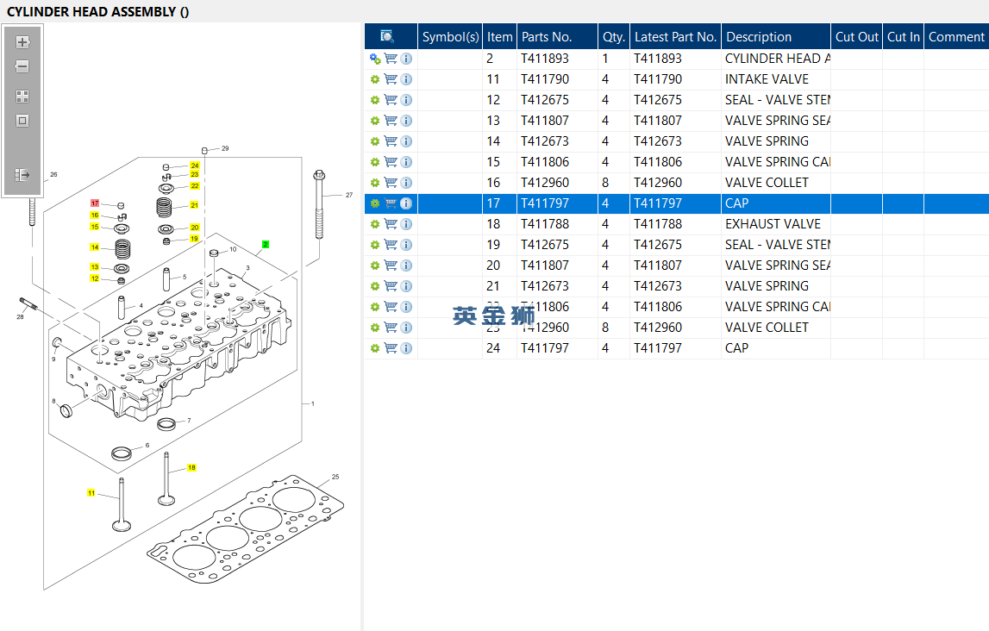Click the gear icon for item 18

pos(375,224)
